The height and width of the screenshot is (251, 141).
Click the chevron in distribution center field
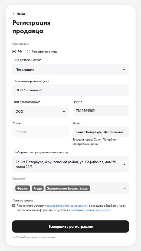(124, 164)
